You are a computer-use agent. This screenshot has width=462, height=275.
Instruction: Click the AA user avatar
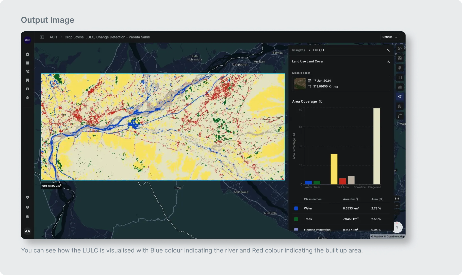[27, 231]
